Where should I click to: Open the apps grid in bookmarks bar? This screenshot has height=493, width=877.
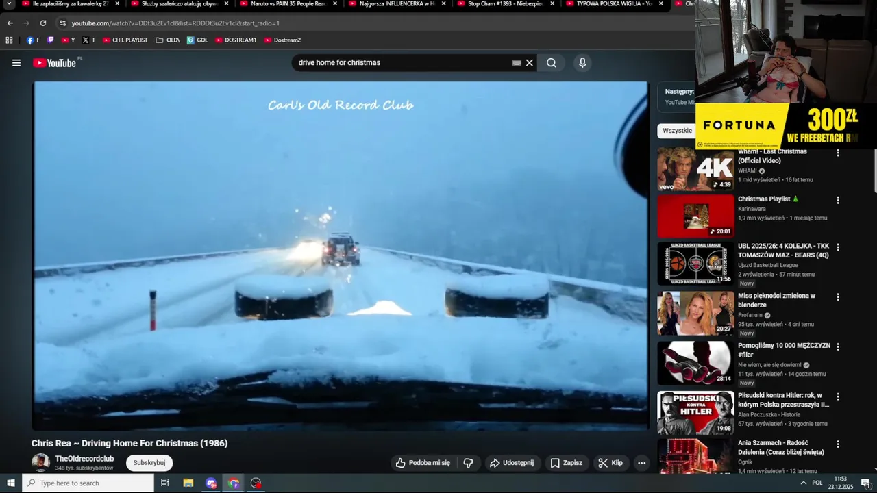coord(9,40)
